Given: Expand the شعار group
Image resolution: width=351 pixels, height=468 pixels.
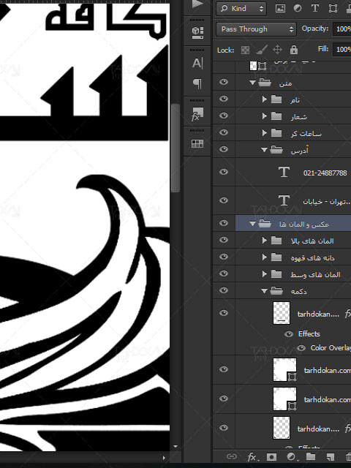Looking at the screenshot, I should coord(265,116).
